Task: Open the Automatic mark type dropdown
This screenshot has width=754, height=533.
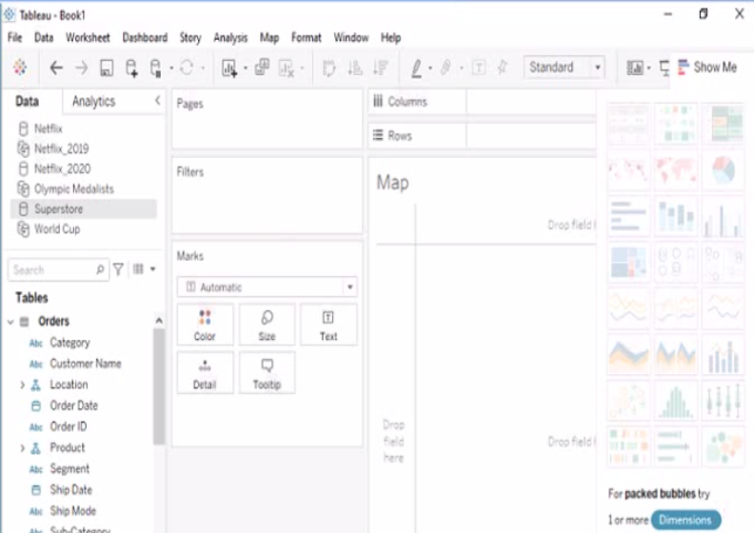Action: 267,286
